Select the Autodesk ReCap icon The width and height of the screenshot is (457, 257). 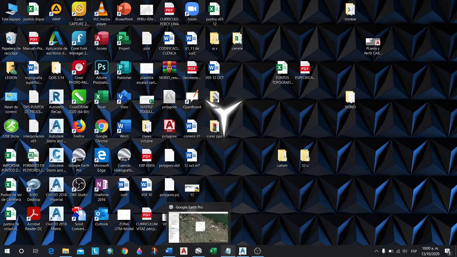coord(56,102)
